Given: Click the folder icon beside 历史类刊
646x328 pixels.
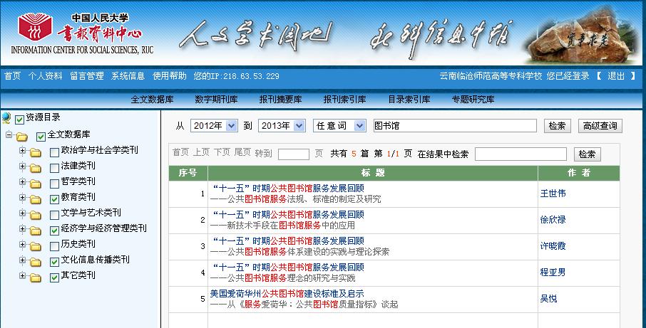Looking at the screenshot, I should [36, 245].
